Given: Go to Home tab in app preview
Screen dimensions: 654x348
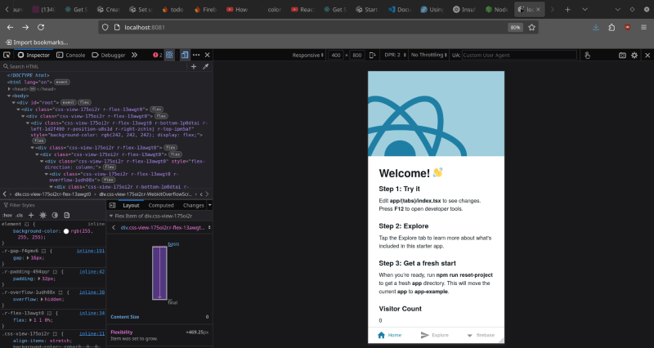Looking at the screenshot, I should [x=390, y=335].
